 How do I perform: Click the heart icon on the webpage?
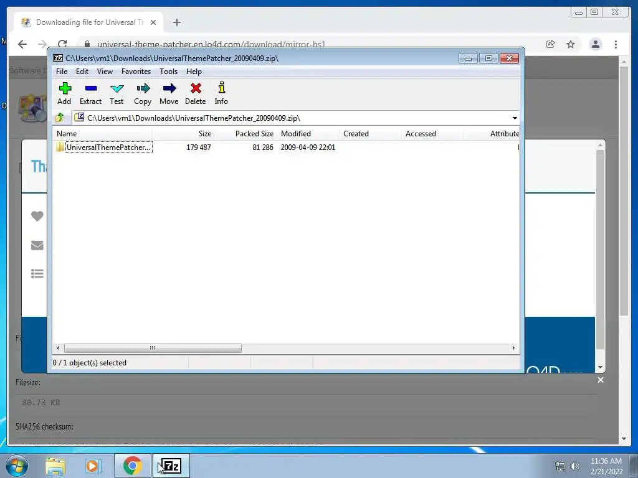(37, 216)
